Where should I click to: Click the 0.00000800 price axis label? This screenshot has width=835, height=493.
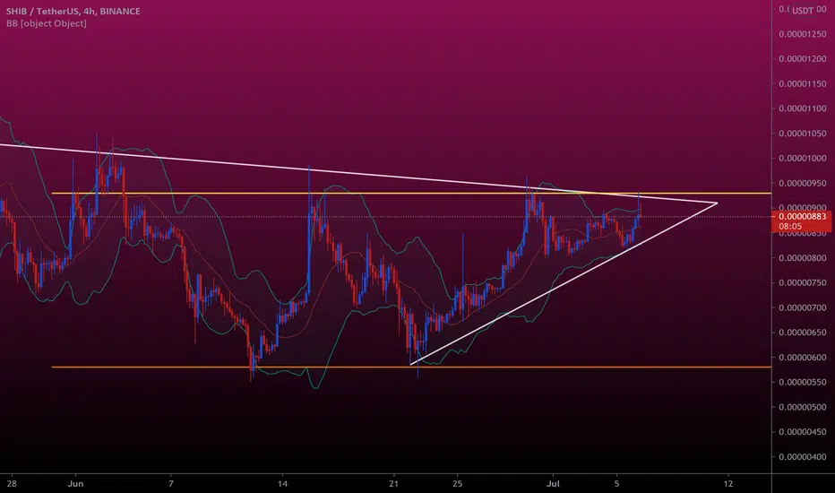803,258
